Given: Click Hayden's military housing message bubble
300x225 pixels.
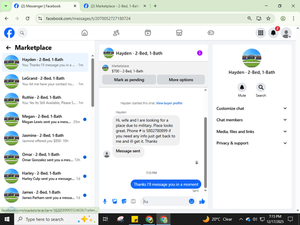Looking at the screenshot, I should click(146, 131).
